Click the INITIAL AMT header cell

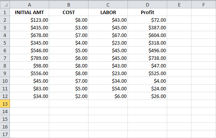(29, 12)
